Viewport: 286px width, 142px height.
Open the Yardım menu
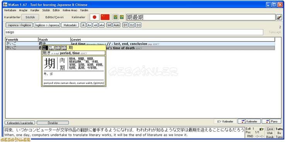tap(84, 10)
